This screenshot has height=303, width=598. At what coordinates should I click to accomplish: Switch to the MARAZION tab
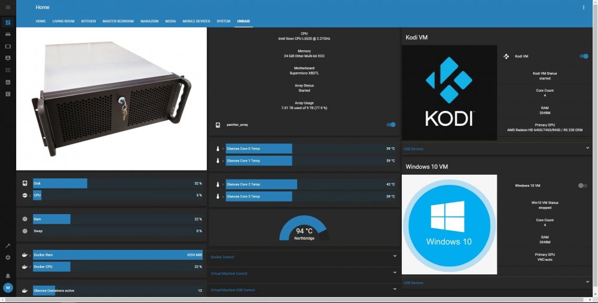[x=149, y=21]
